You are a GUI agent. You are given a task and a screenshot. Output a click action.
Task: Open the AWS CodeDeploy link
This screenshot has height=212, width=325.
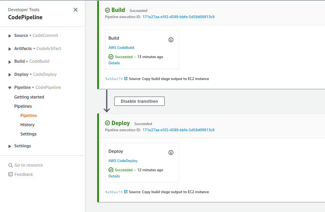[123, 161]
